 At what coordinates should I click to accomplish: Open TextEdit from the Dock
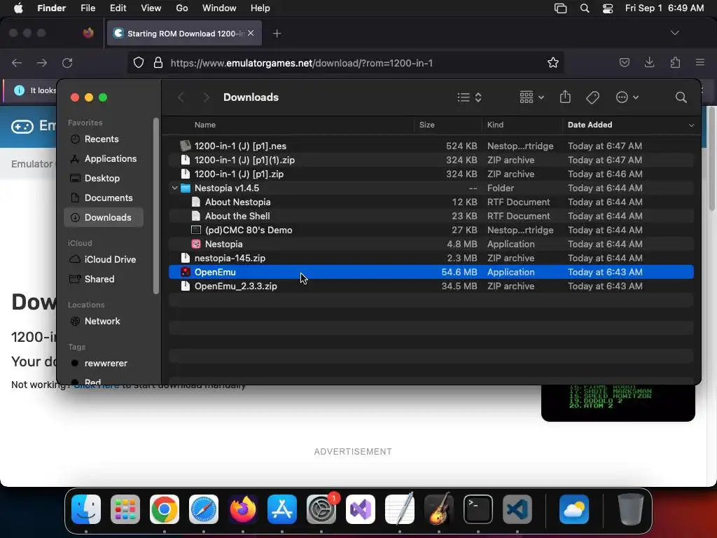400,509
